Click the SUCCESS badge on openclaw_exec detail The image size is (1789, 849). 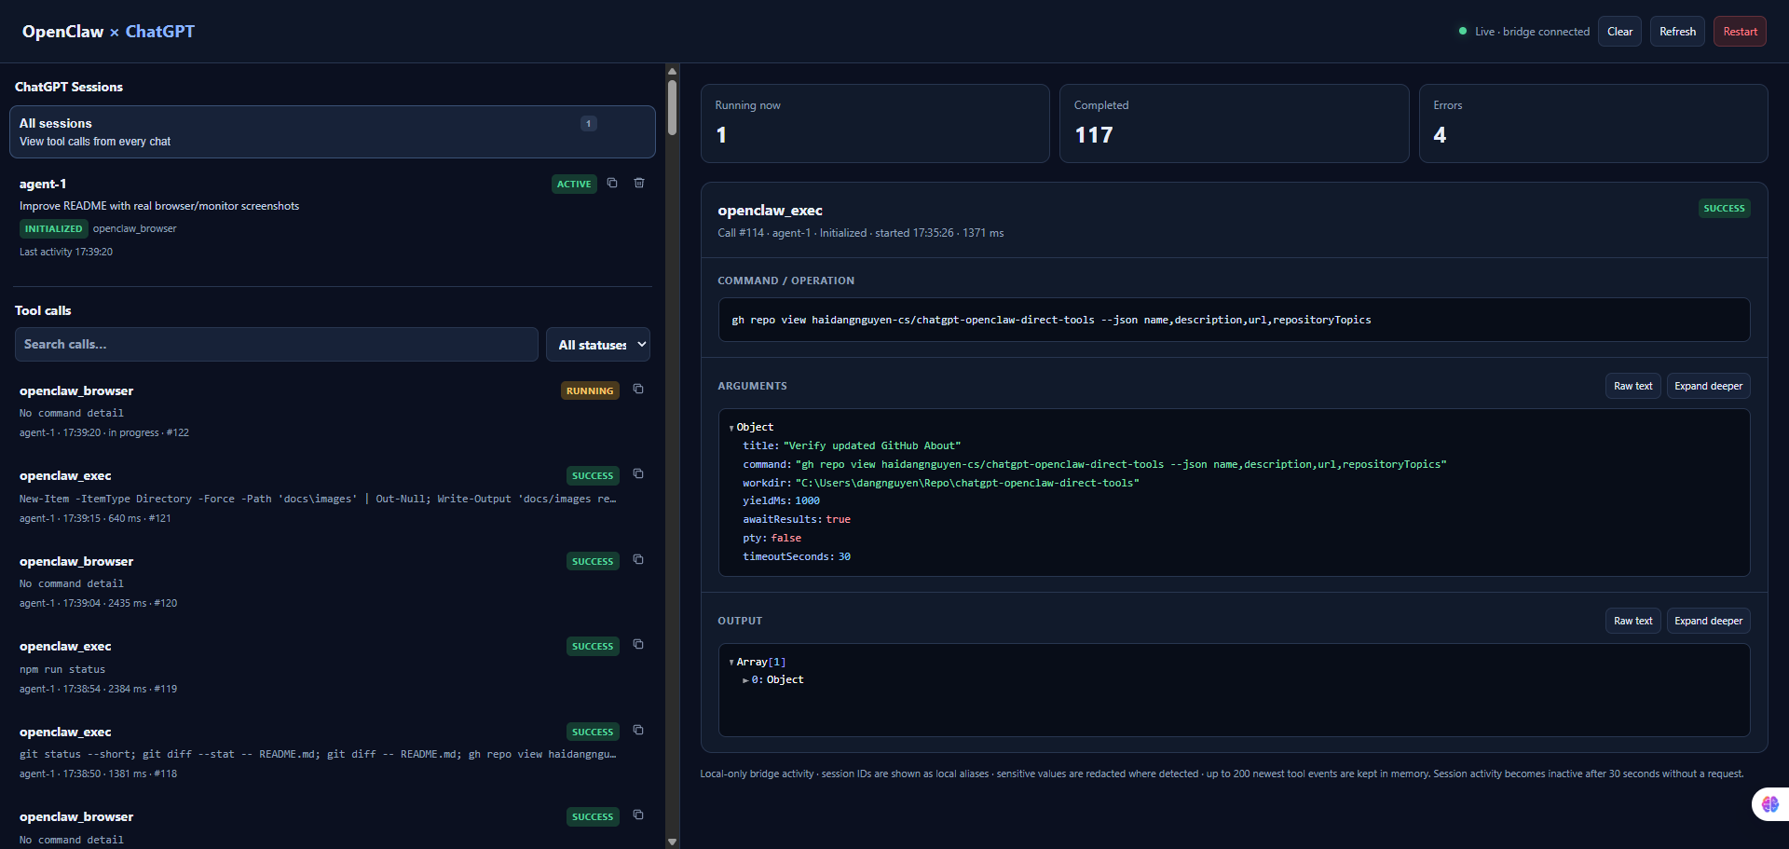click(x=1724, y=209)
